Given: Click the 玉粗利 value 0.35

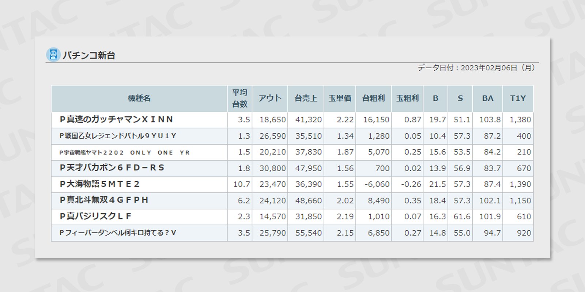Looking at the screenshot, I should click(x=413, y=201).
